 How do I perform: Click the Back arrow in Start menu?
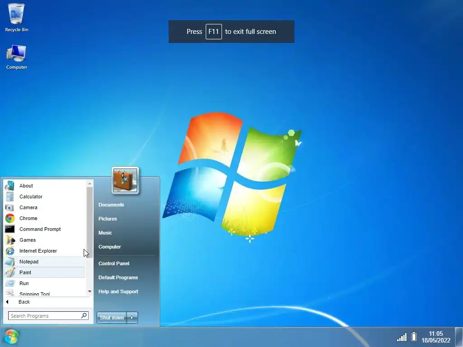(x=7, y=302)
